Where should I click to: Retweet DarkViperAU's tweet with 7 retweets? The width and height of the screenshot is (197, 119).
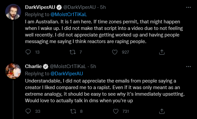tap(73, 52)
